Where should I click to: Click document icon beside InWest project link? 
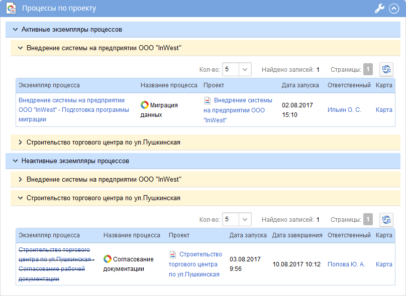pos(207,100)
